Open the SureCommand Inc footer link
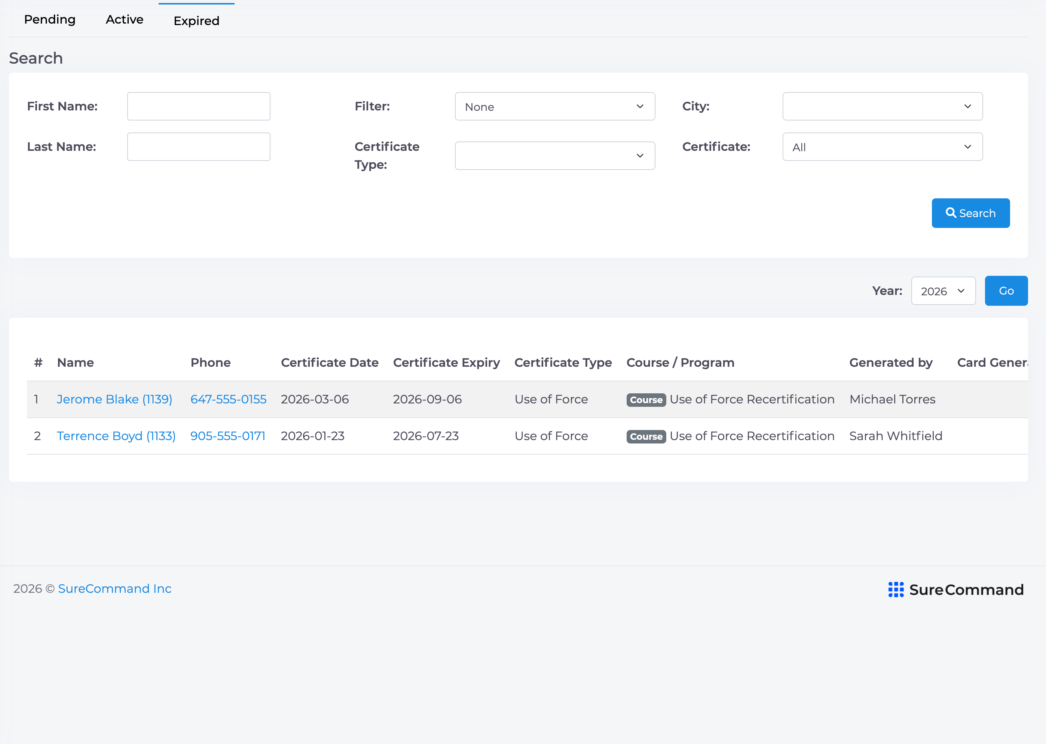Screen dimensions: 1046x744 pos(114,589)
